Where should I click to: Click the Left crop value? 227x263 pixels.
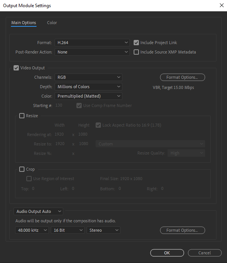point(73,188)
